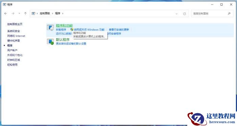
Task: Open the 程序和功能 heading link
Action: pos(64,25)
